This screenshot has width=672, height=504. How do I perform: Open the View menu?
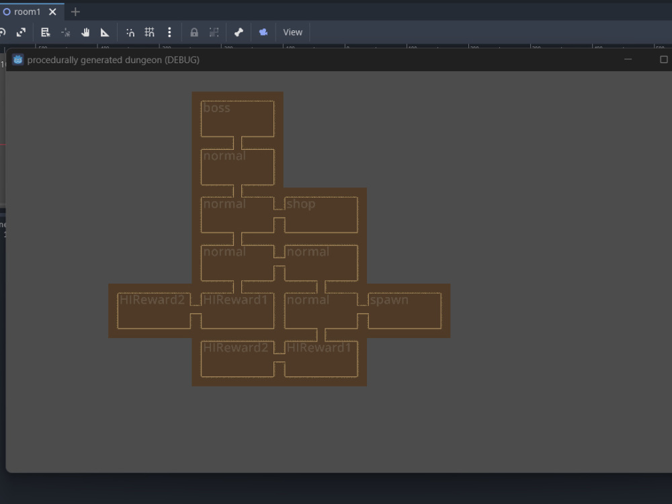point(292,32)
